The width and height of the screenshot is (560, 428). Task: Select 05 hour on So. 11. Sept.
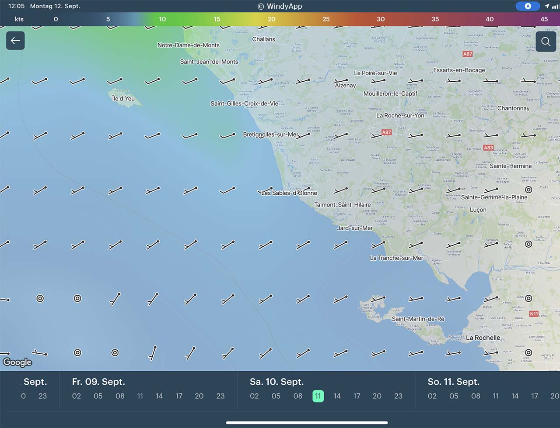454,396
